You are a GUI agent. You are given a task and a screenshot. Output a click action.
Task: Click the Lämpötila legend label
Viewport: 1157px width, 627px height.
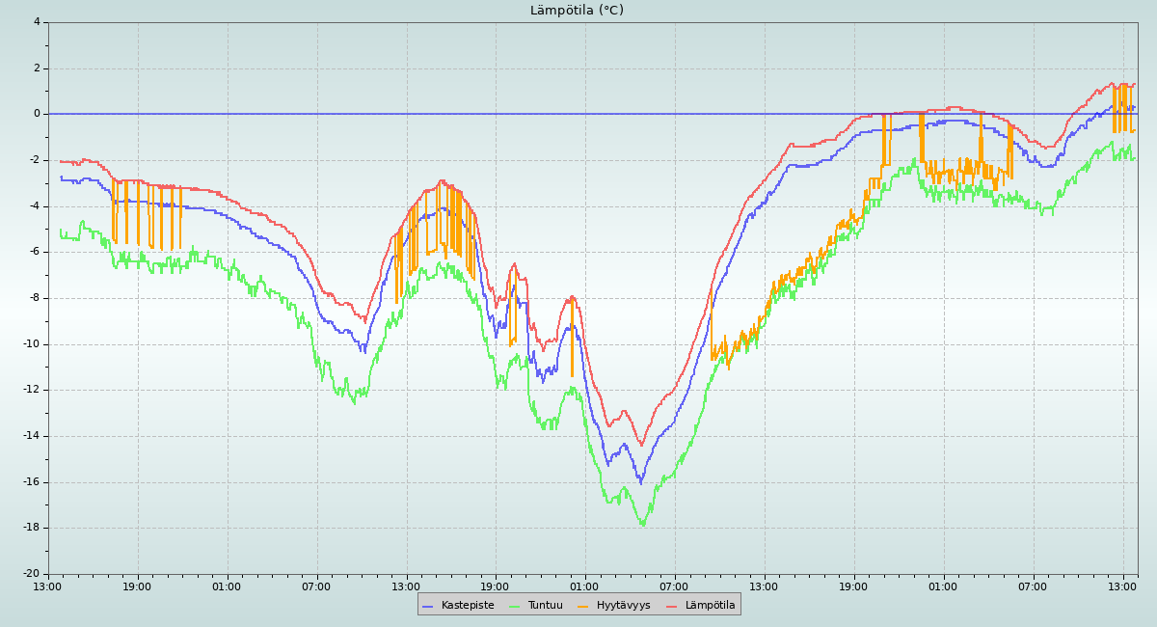[710, 605]
